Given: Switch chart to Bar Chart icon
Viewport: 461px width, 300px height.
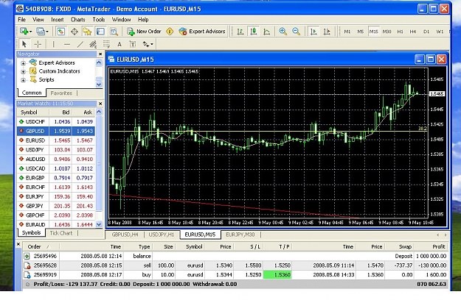Looking at the screenshot, I should (x=240, y=32).
